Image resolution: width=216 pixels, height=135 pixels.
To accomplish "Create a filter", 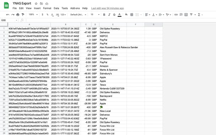I will point(191,15).
